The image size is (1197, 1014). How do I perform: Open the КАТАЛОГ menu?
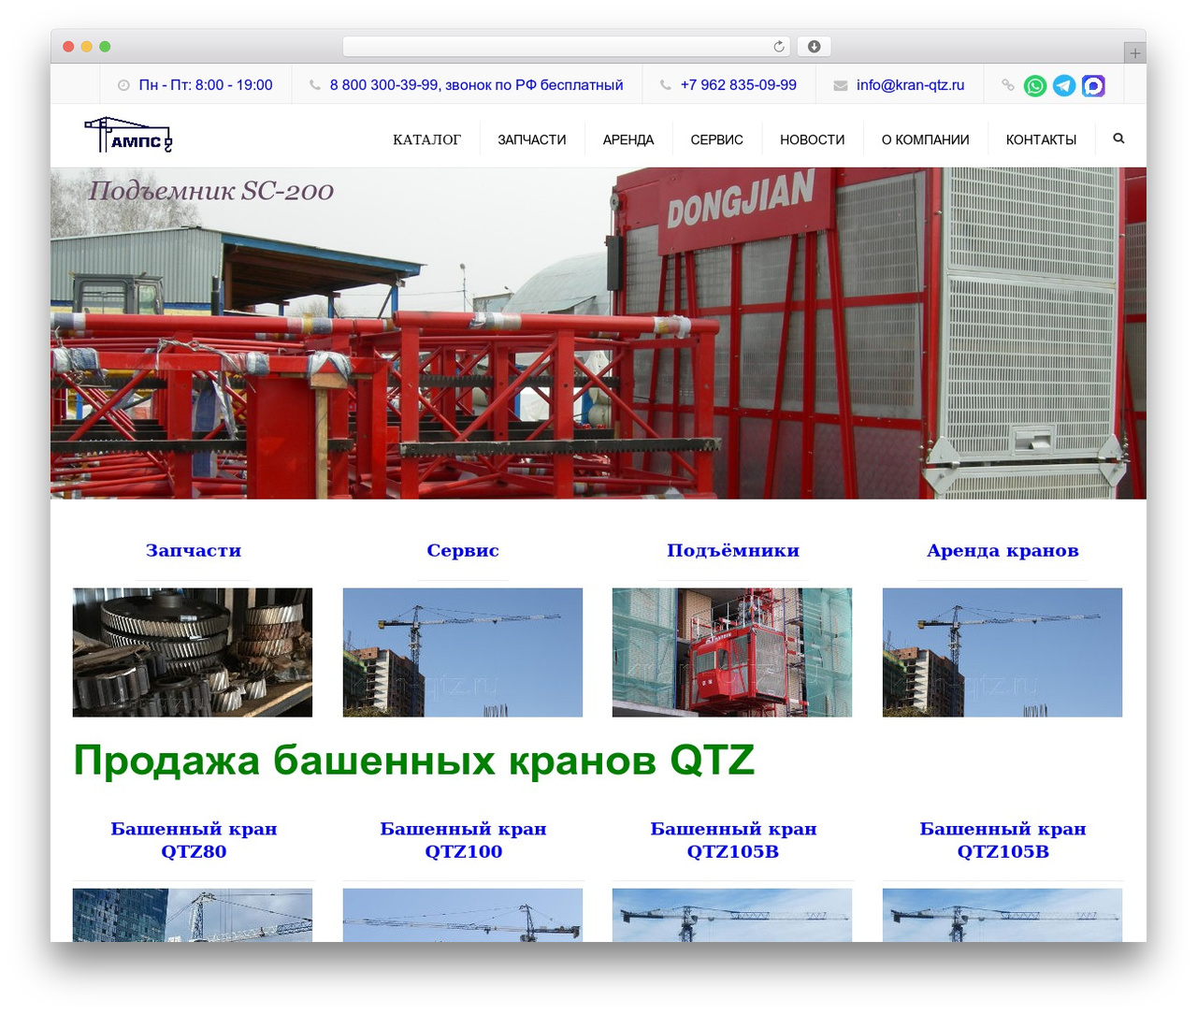(426, 139)
